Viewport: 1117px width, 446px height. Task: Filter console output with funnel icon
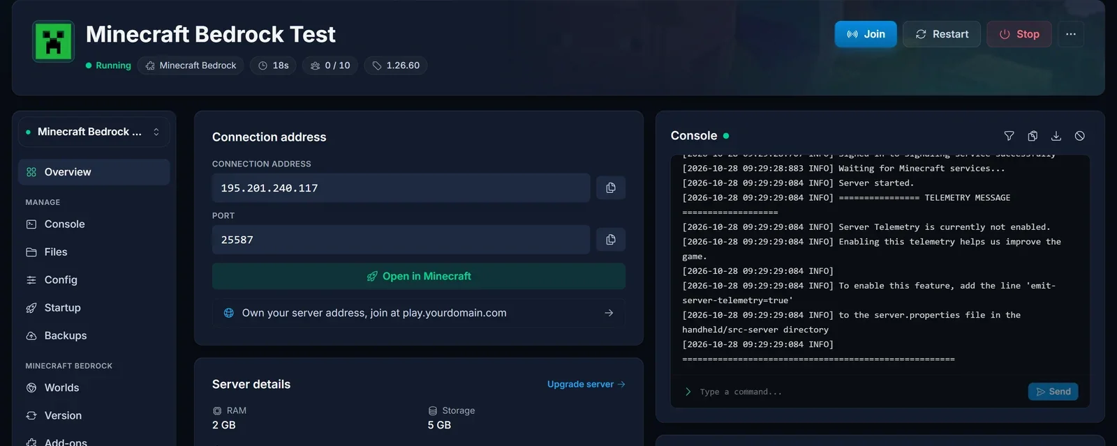click(x=1009, y=136)
